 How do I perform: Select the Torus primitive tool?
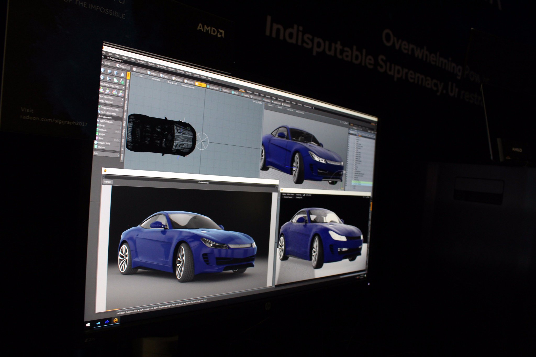click(102, 77)
